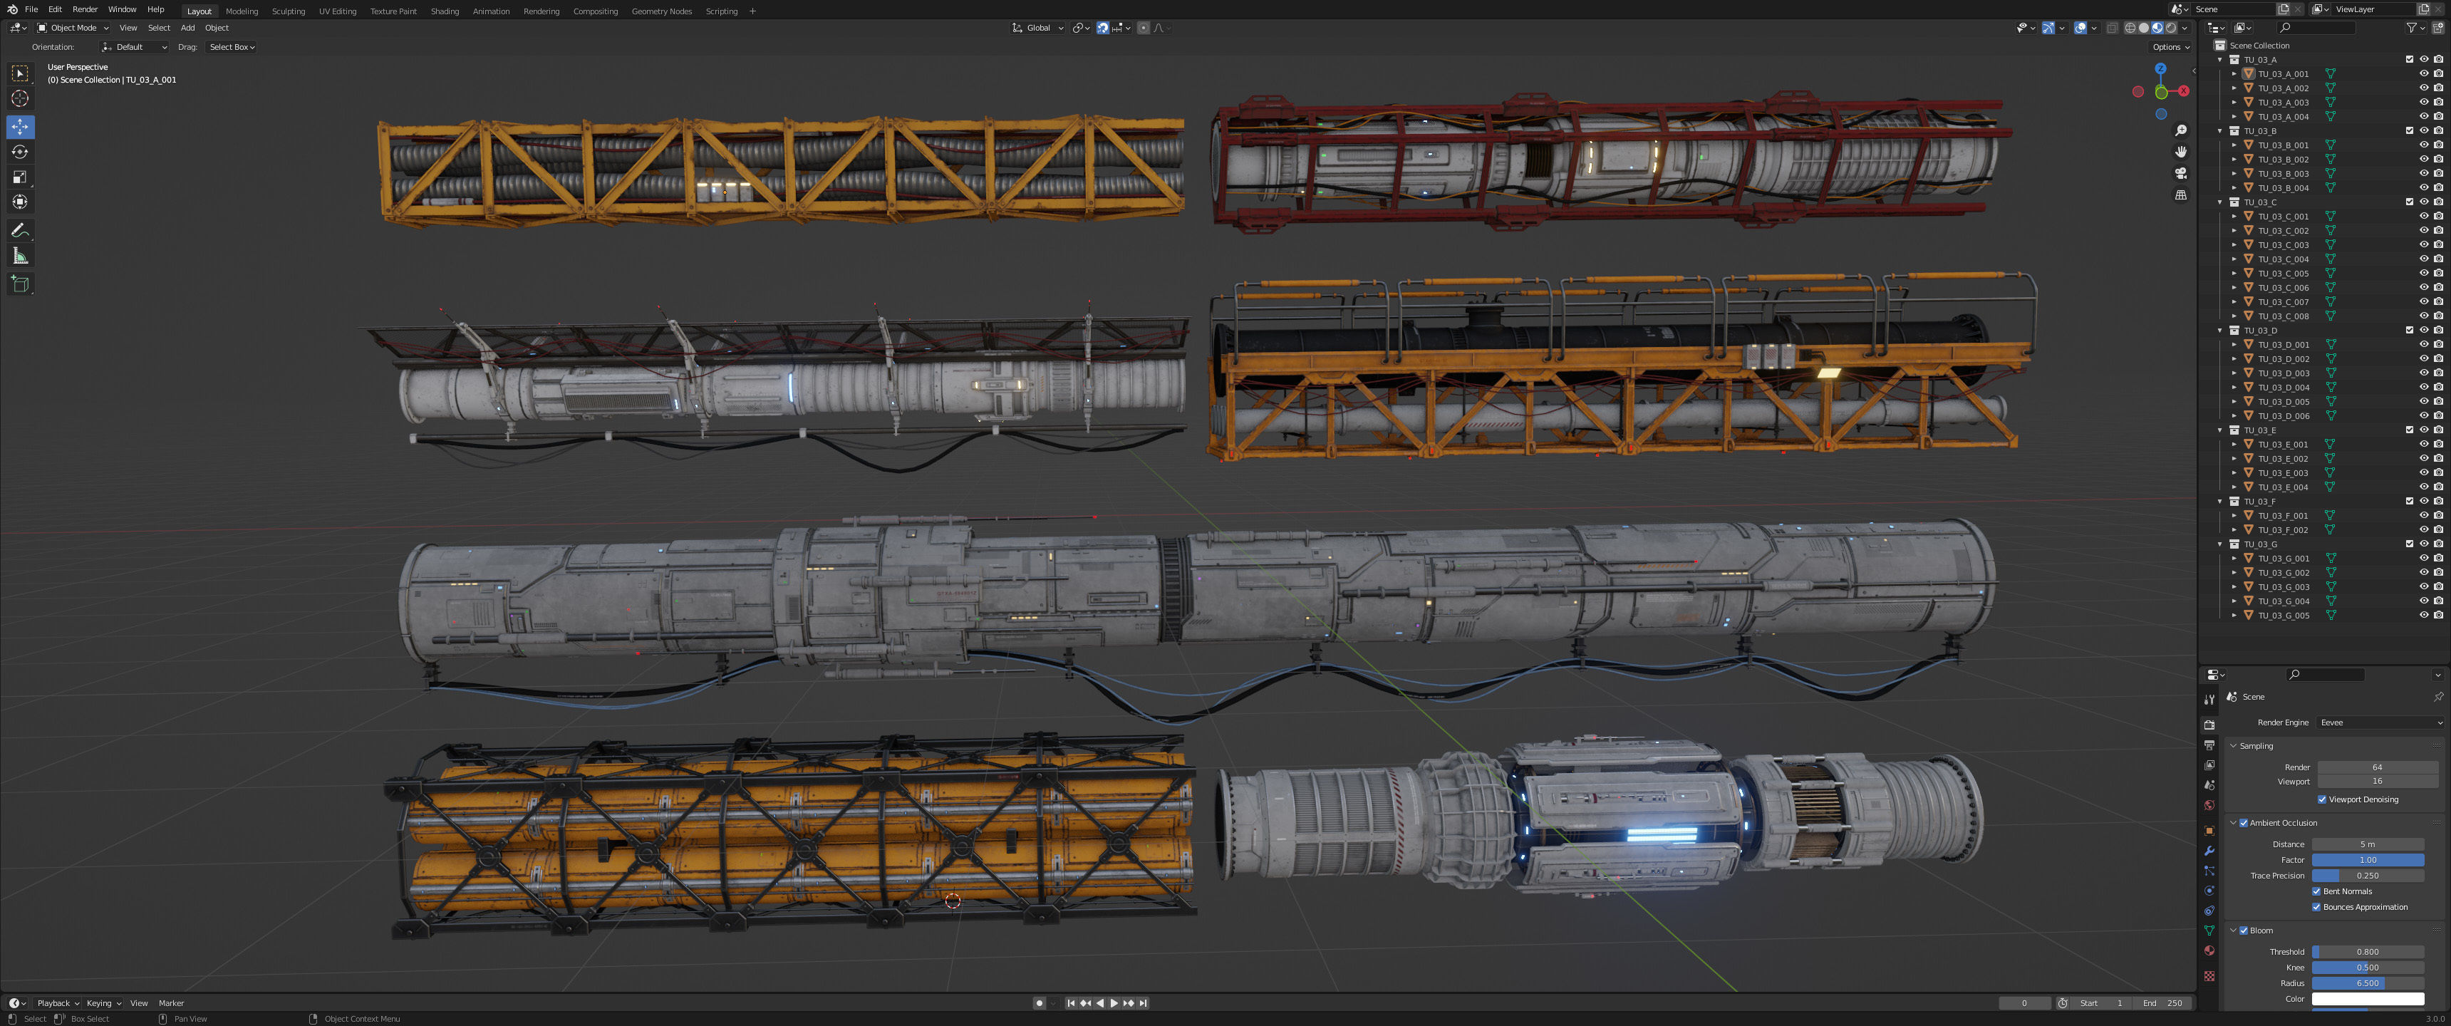Select the Add Cube tool

20,284
